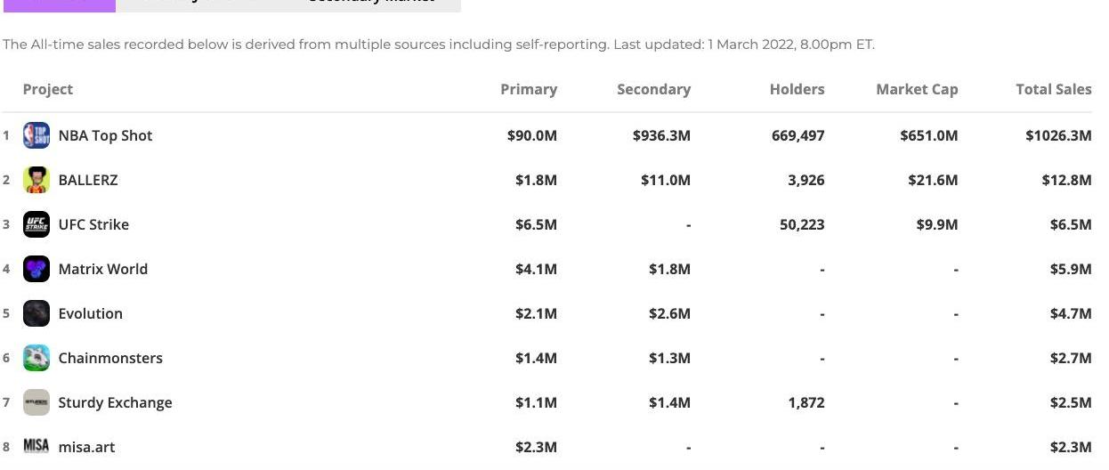Open the UFC Strike logo icon
1109x470 pixels.
point(36,224)
